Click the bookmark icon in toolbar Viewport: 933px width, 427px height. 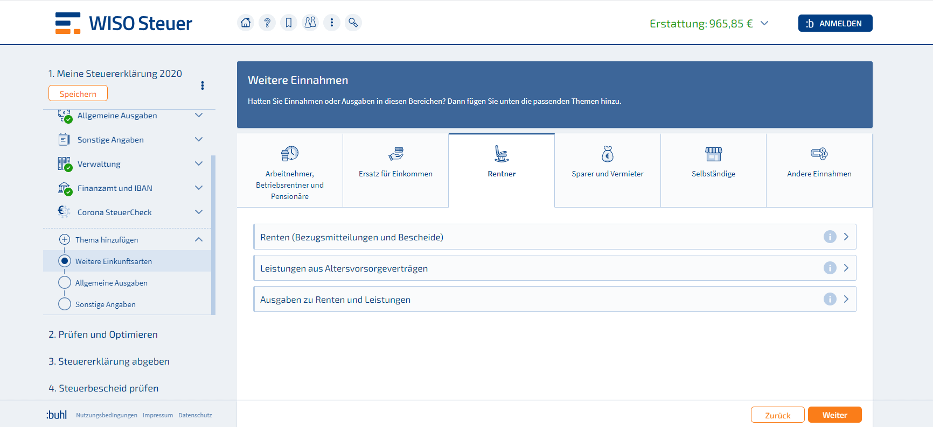pos(289,23)
